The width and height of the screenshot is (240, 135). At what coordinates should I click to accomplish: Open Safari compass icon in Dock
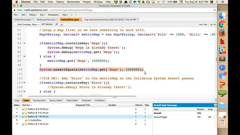[x=222, y=67]
